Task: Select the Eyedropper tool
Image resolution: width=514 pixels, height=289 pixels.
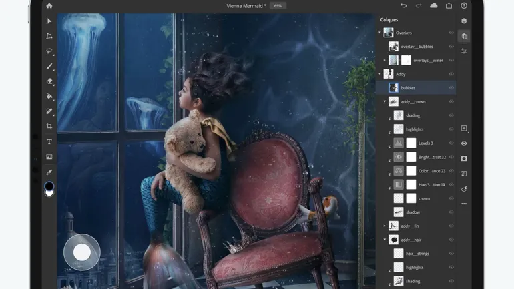Action: pos(49,172)
